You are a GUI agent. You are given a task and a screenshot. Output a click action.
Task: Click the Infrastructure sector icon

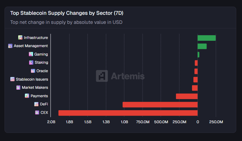[20, 38]
